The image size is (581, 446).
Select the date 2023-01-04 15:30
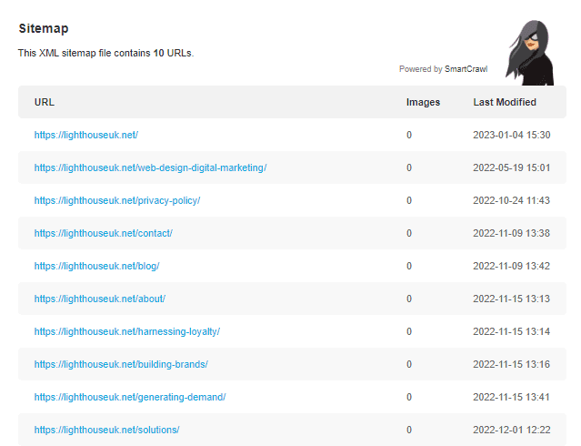(512, 135)
